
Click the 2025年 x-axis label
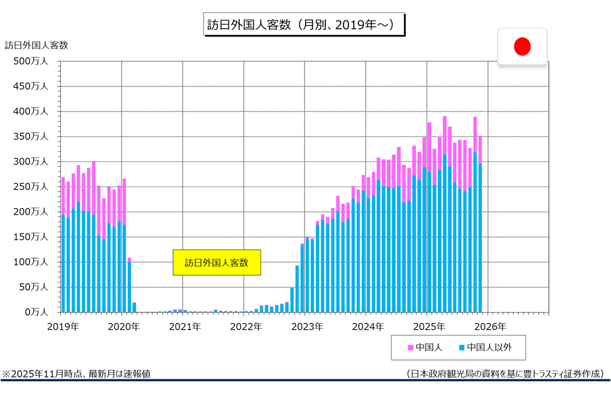429,327
